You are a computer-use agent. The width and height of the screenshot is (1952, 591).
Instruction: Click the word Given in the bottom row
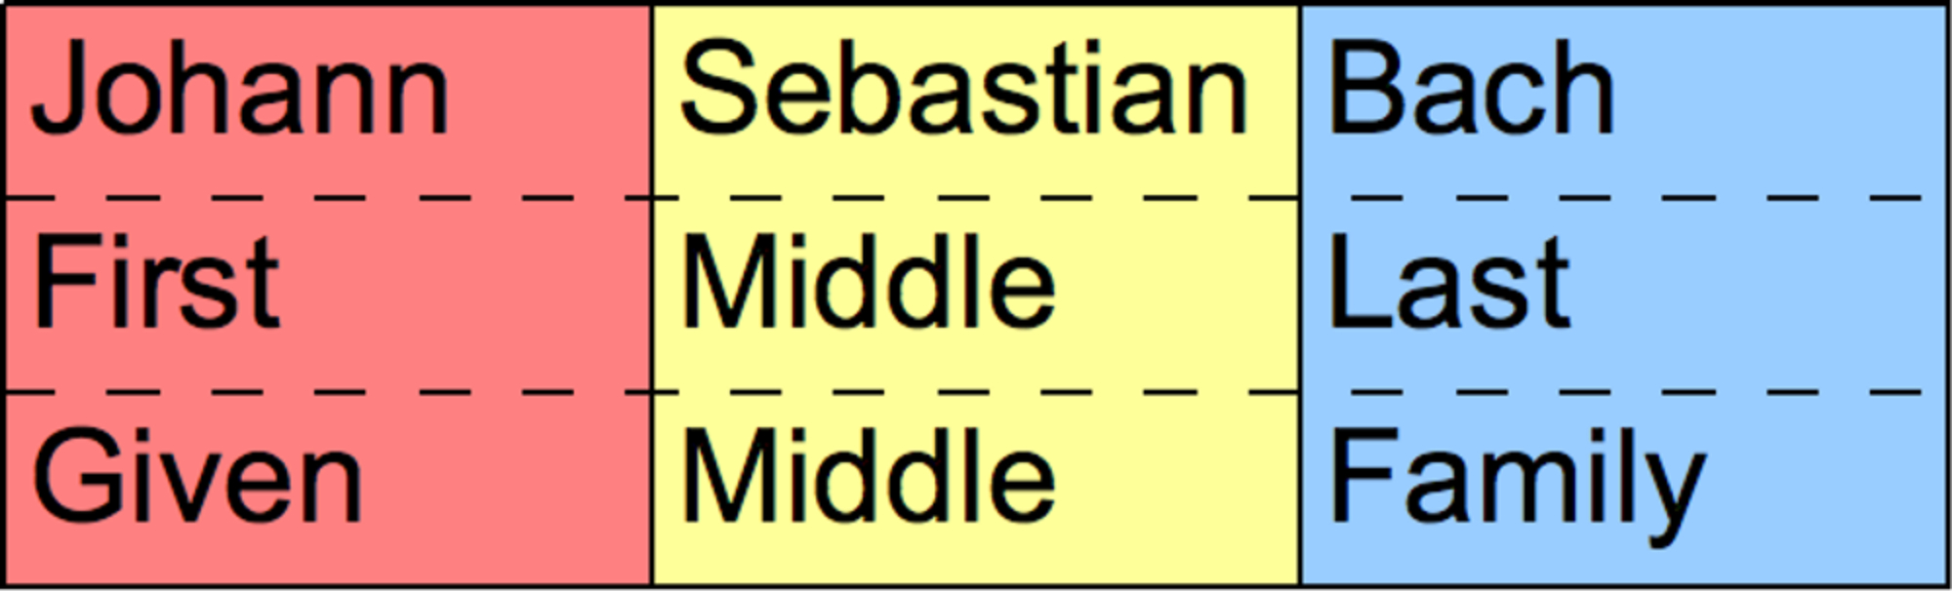pos(197,480)
